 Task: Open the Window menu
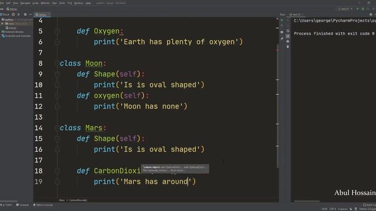(78, 3)
